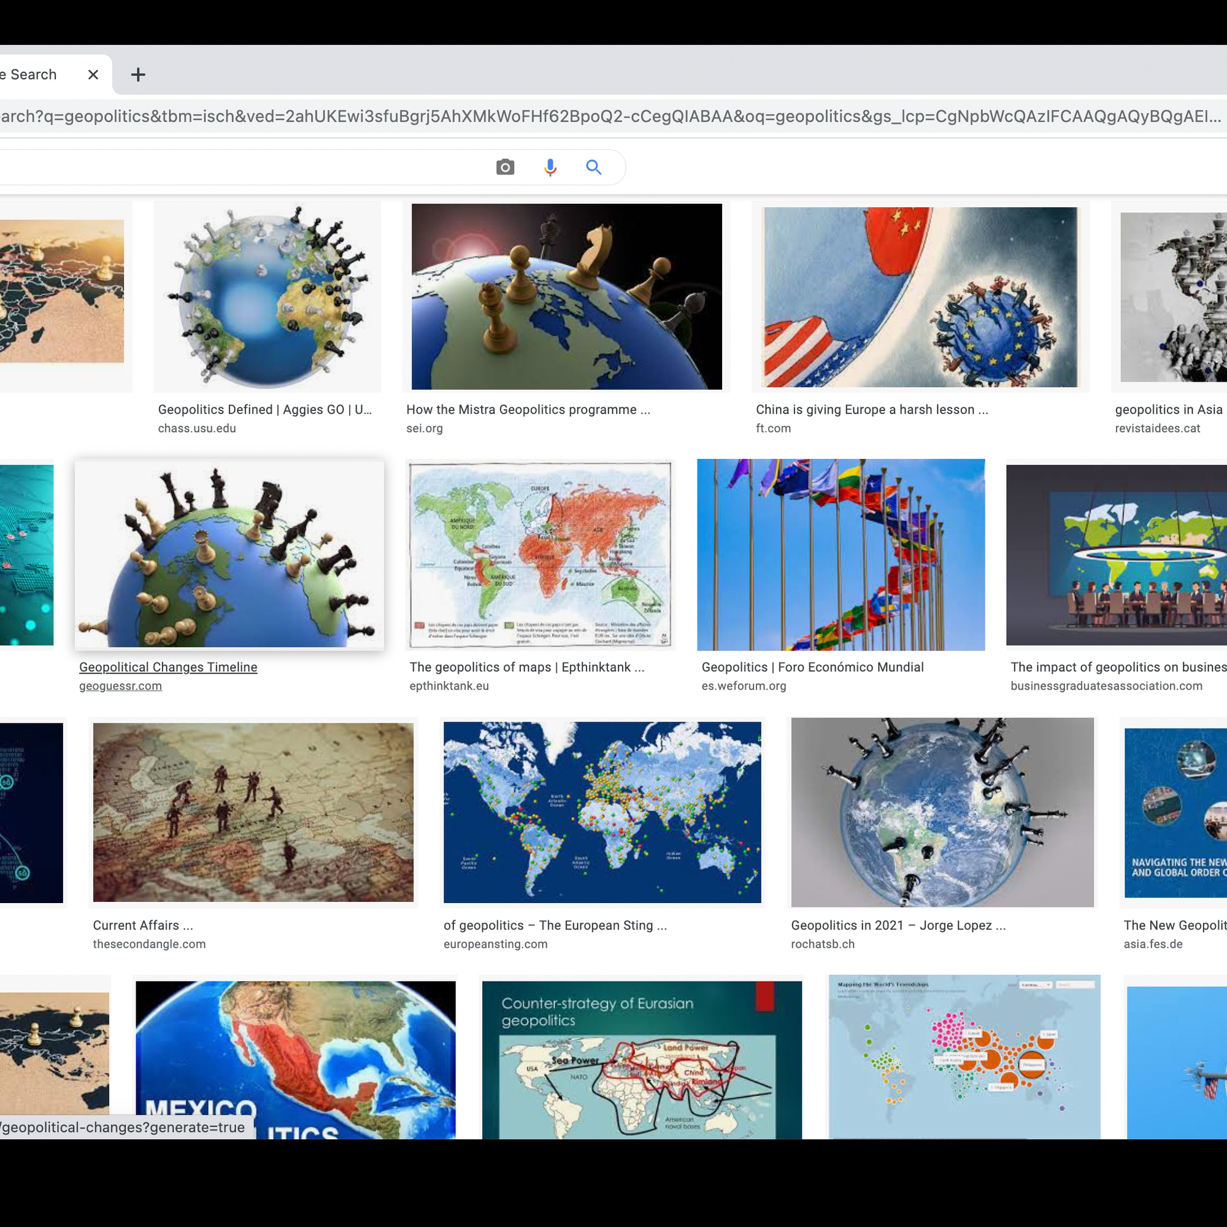
Task: Open 'of geopolitics – The European Sting' link
Action: (x=555, y=925)
